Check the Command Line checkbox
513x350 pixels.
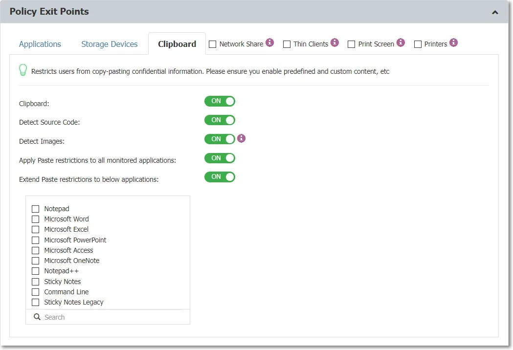click(35, 292)
